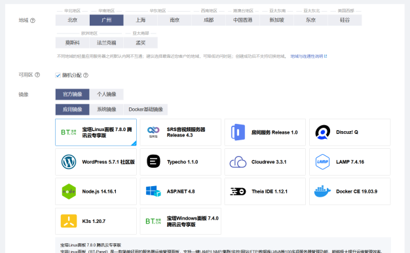Screen dimensions: 410x253
Task: Choose LAMP 7.4.16 image
Action: click(350, 162)
